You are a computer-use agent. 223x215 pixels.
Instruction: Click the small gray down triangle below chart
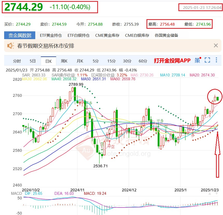coord(217,194)
